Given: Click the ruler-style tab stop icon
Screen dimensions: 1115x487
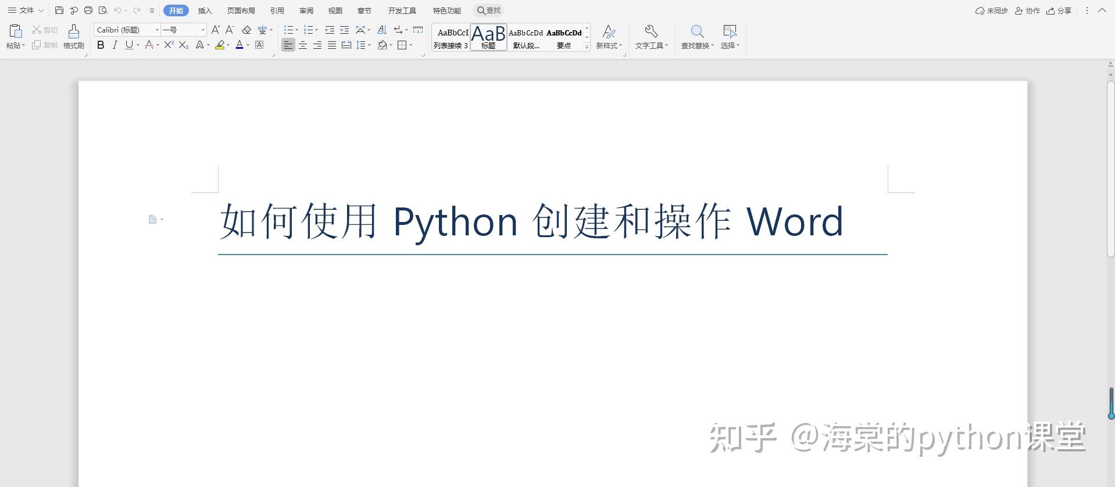Looking at the screenshot, I should pyautogui.click(x=418, y=30).
